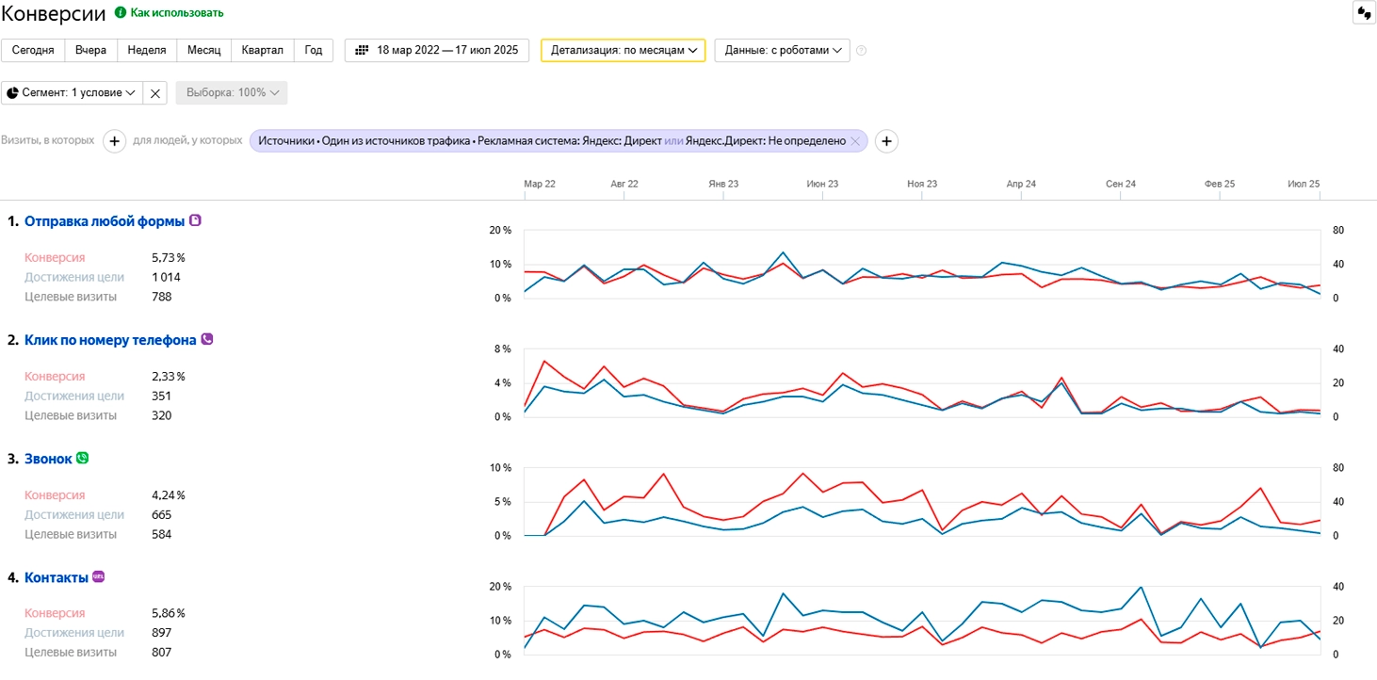Expand the Сегмент: 1 условие dropdown

[x=72, y=92]
